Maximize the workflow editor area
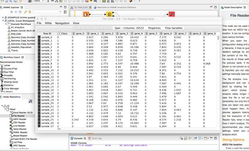This screenshot has width=249, height=151. [x=215, y=7]
